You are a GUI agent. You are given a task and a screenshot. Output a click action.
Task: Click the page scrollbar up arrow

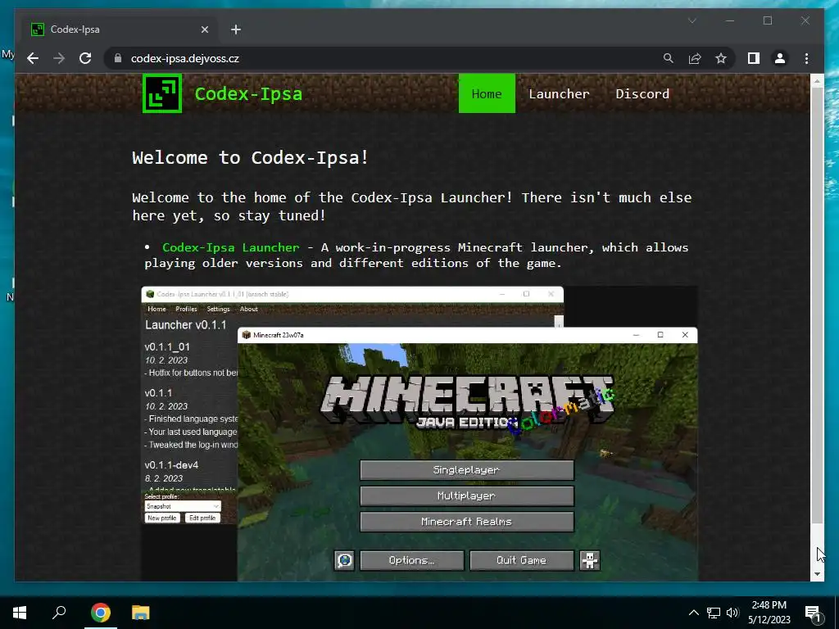click(817, 81)
